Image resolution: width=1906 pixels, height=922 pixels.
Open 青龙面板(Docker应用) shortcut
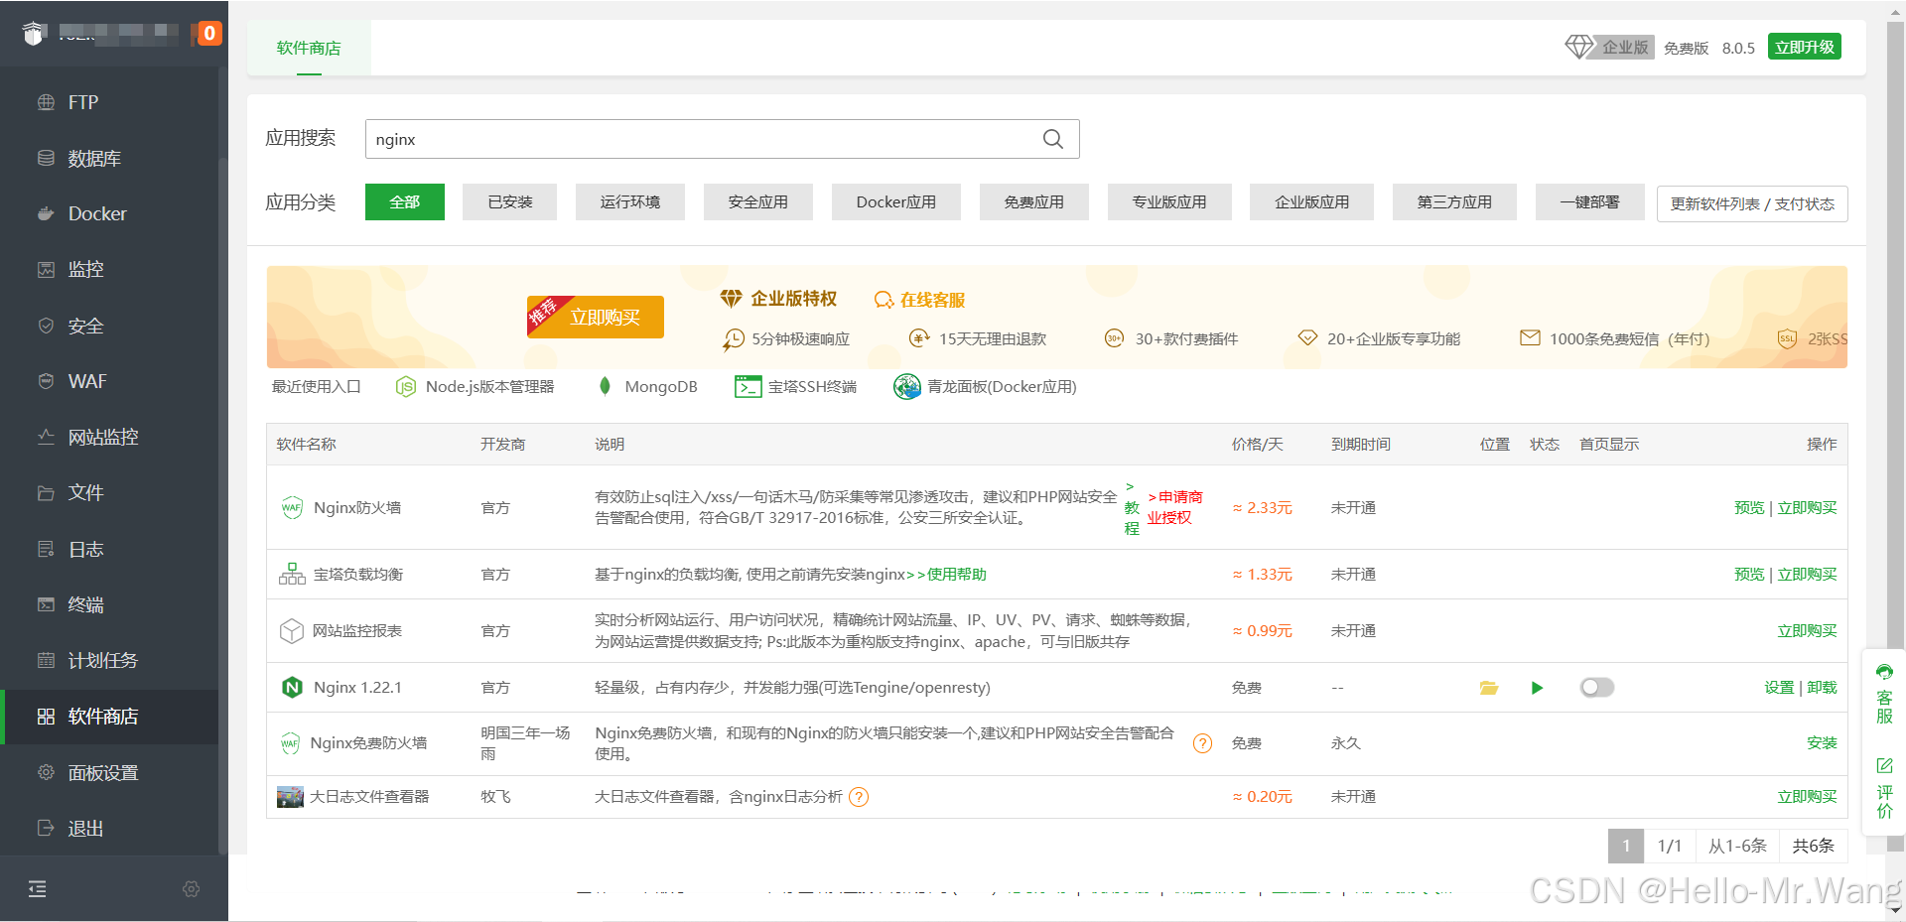pos(986,387)
